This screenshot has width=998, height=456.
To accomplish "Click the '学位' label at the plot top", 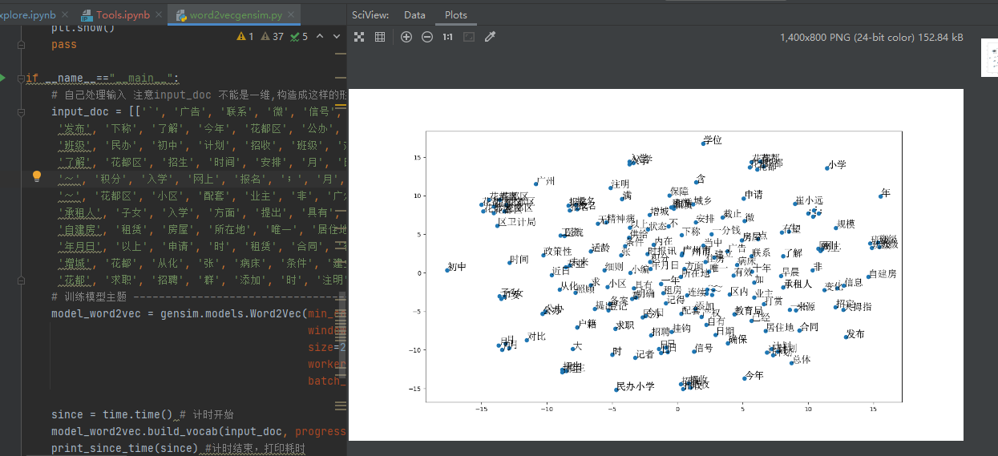I will pos(713,140).
